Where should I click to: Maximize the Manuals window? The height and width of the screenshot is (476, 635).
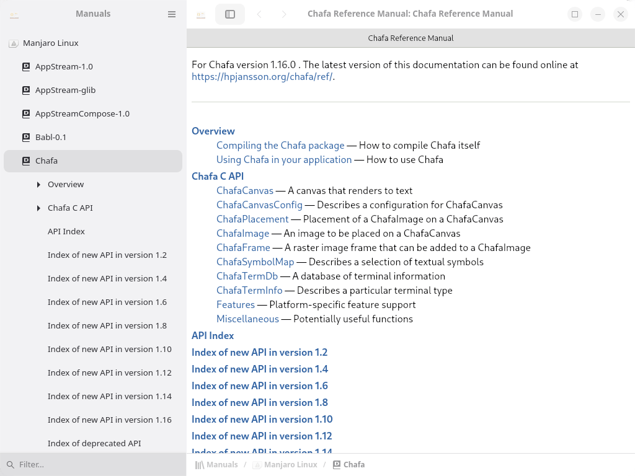click(x=575, y=14)
